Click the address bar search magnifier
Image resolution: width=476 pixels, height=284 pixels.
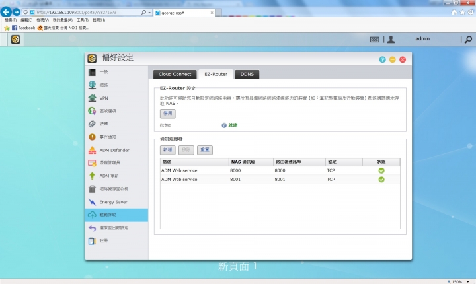[143, 12]
